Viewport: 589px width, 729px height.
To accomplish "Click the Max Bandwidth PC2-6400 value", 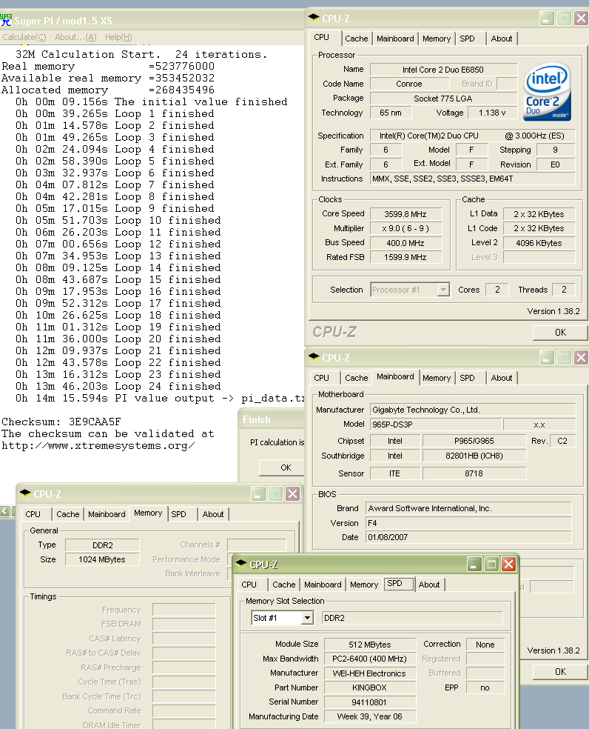I will 370,659.
